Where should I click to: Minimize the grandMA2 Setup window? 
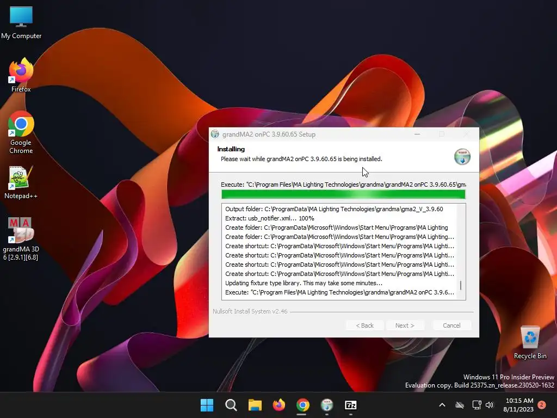coord(417,134)
